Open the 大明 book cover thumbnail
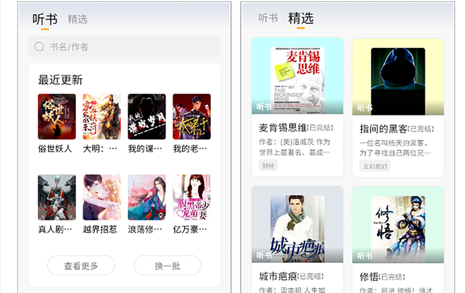The width and height of the screenshot is (465, 293). pyautogui.click(x=102, y=116)
